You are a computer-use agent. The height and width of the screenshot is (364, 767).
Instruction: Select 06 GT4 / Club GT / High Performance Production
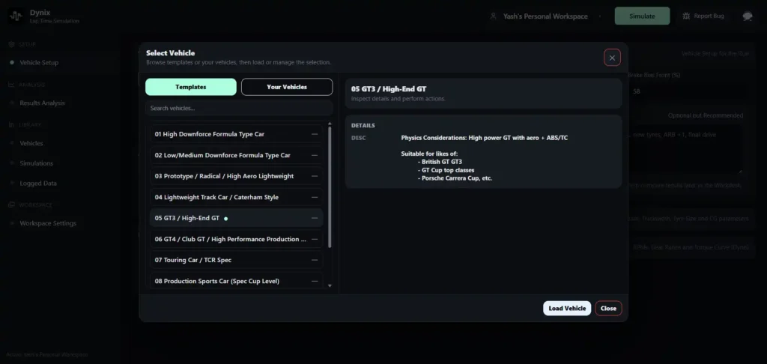pyautogui.click(x=236, y=239)
